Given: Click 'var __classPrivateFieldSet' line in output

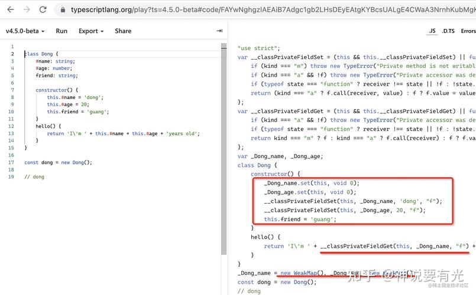Looking at the screenshot, I should click(357, 57).
